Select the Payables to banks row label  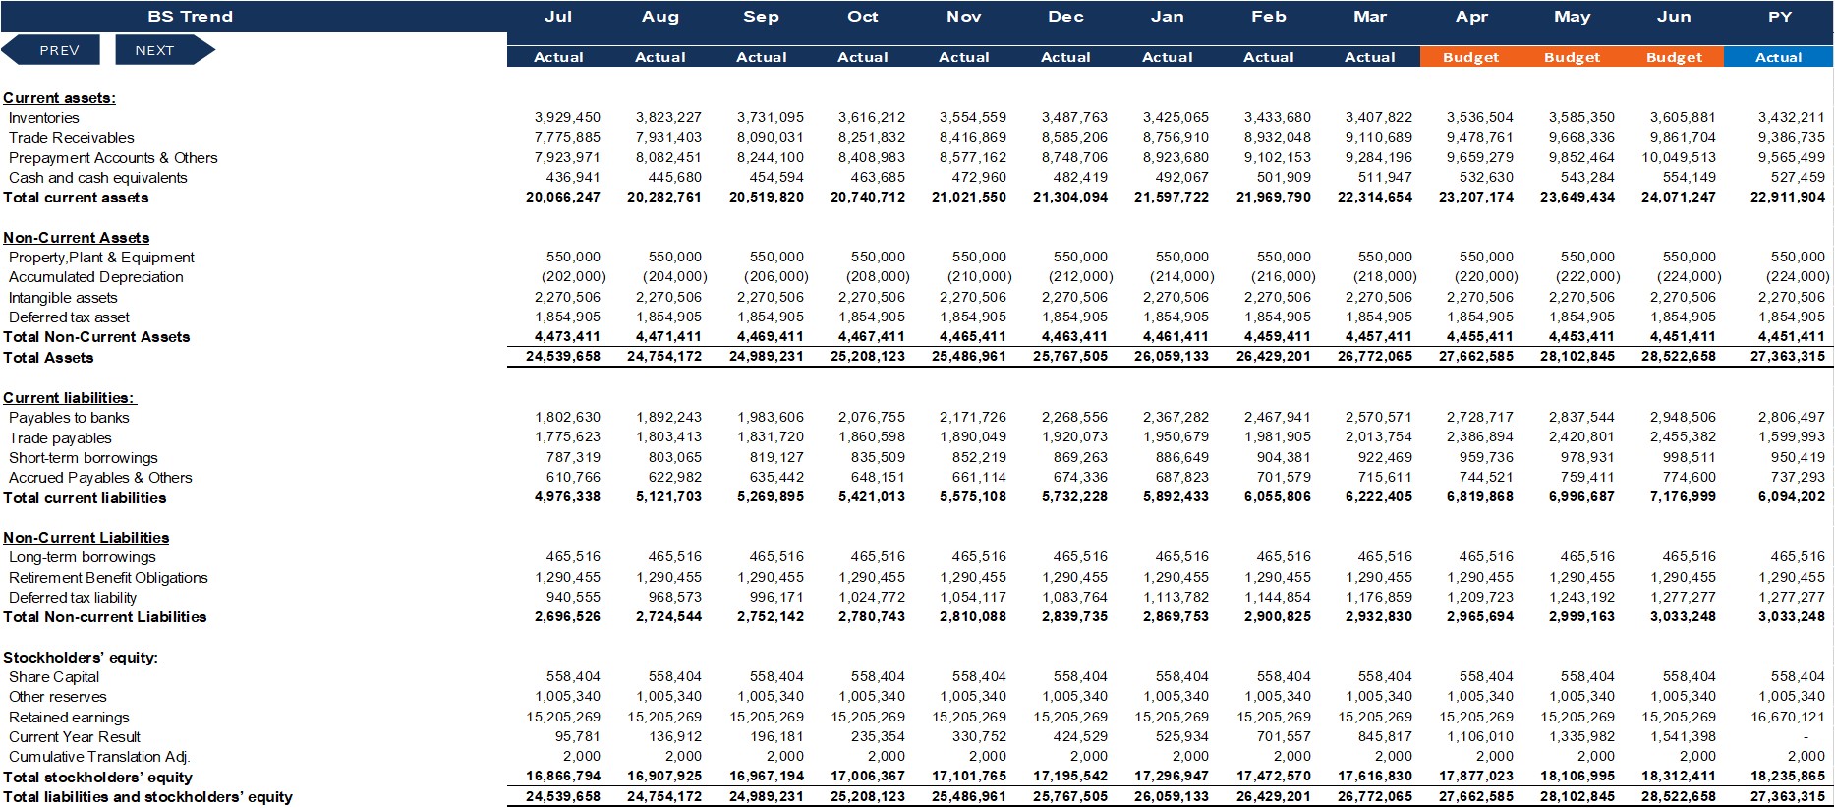click(69, 418)
